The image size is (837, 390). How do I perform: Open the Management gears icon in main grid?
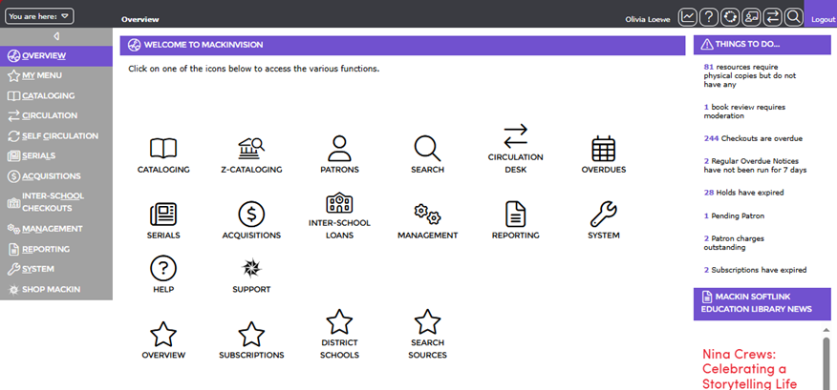point(427,215)
